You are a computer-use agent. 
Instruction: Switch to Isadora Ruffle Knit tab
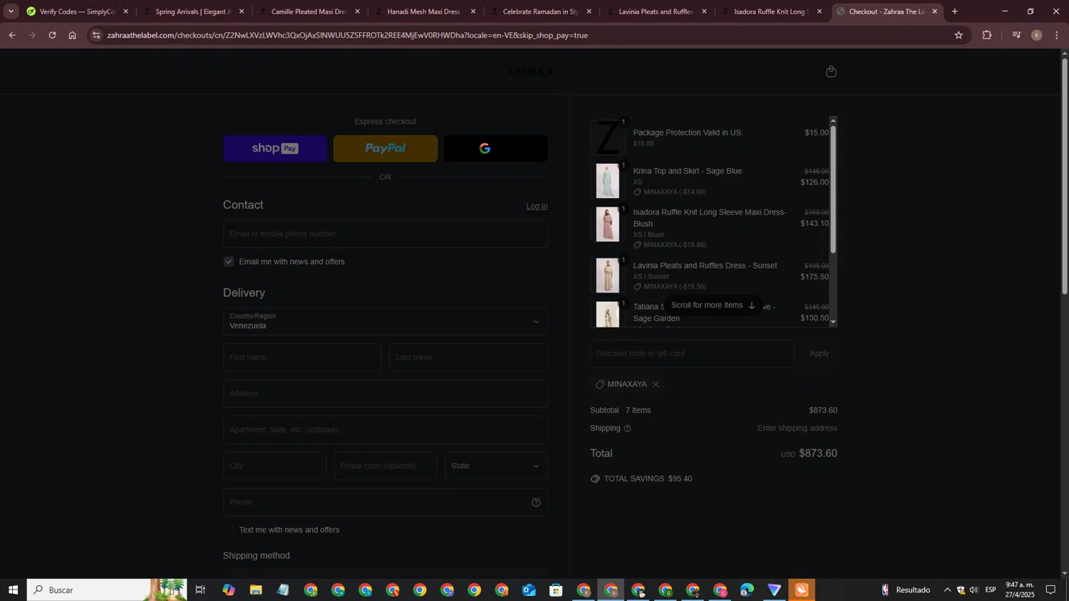(x=771, y=11)
